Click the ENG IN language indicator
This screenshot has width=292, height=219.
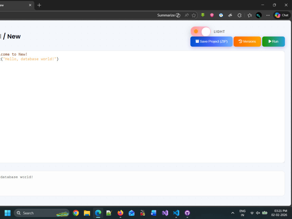(x=242, y=213)
